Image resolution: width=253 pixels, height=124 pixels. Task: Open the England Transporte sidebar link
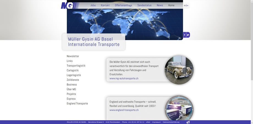[x=77, y=103]
